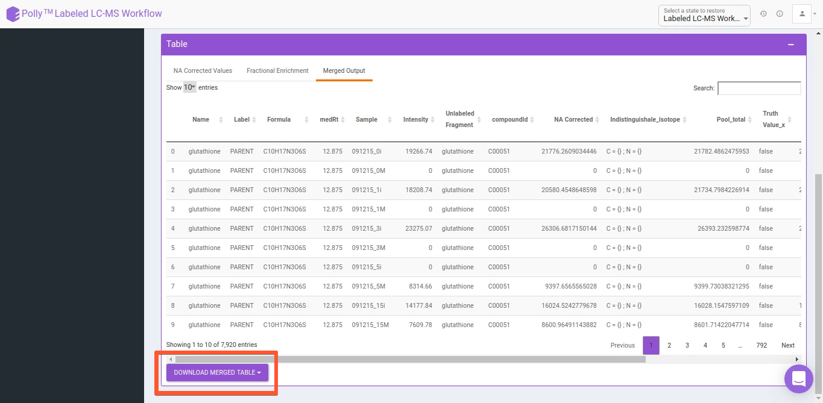Select pagination page 1
The height and width of the screenshot is (403, 823).
651,345
